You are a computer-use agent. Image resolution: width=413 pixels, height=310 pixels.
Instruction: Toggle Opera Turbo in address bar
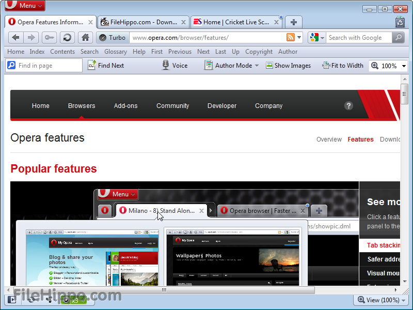tap(113, 38)
